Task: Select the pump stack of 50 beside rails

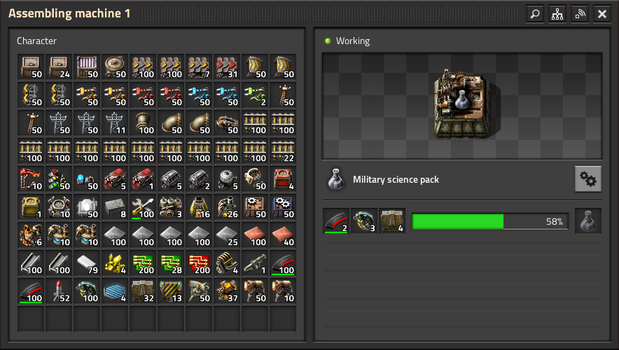Action: point(227,123)
